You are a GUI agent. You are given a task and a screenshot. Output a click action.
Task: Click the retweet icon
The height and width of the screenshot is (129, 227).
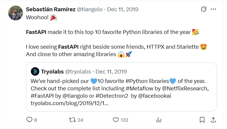point(72,120)
